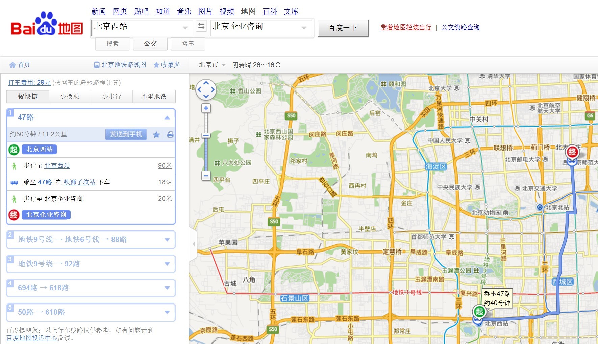This screenshot has height=344, width=598.
Task: Open the destination dropdown arrow for 北京企业咨询
Action: (x=304, y=28)
